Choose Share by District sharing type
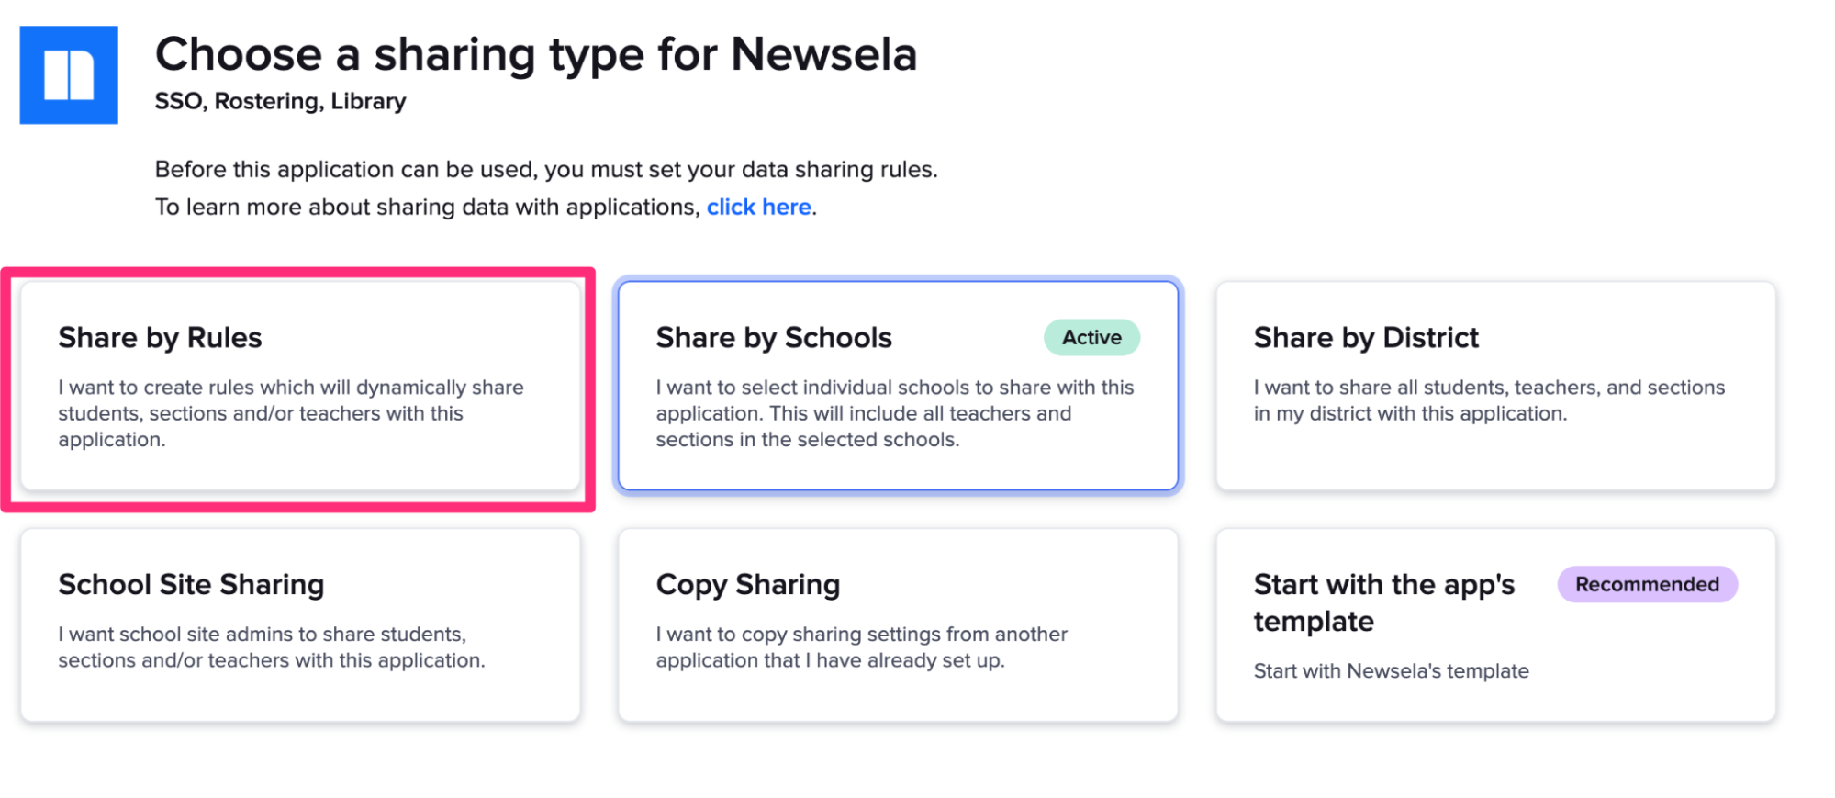Viewport: 1835px width, 798px height. coord(1494,386)
